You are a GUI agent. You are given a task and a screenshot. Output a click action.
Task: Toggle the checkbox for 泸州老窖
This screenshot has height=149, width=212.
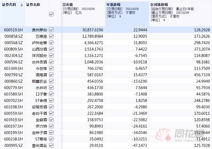(51, 43)
